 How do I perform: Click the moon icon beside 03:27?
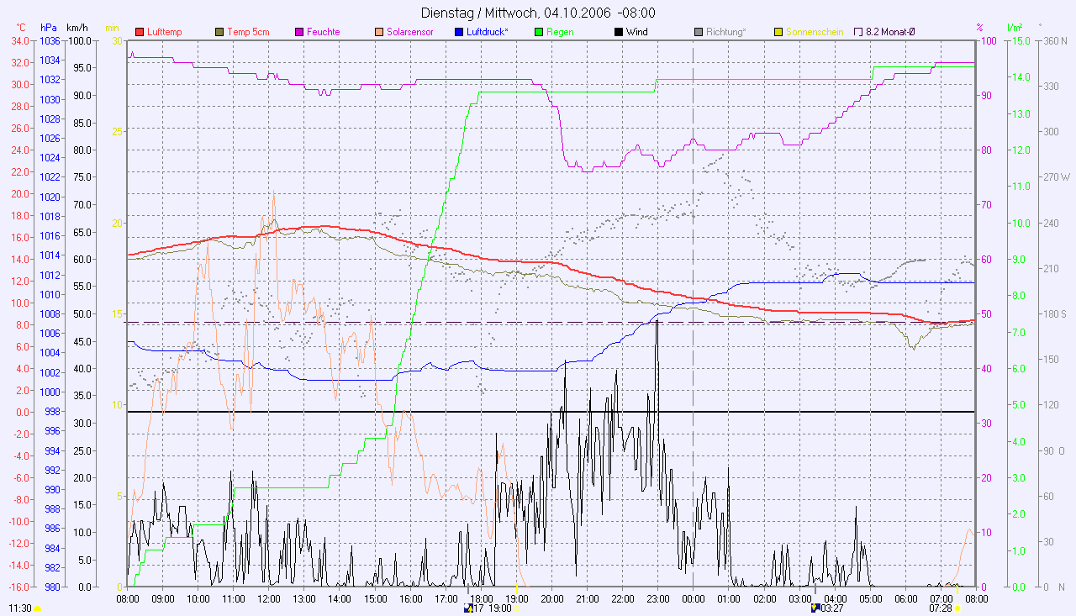[814, 608]
